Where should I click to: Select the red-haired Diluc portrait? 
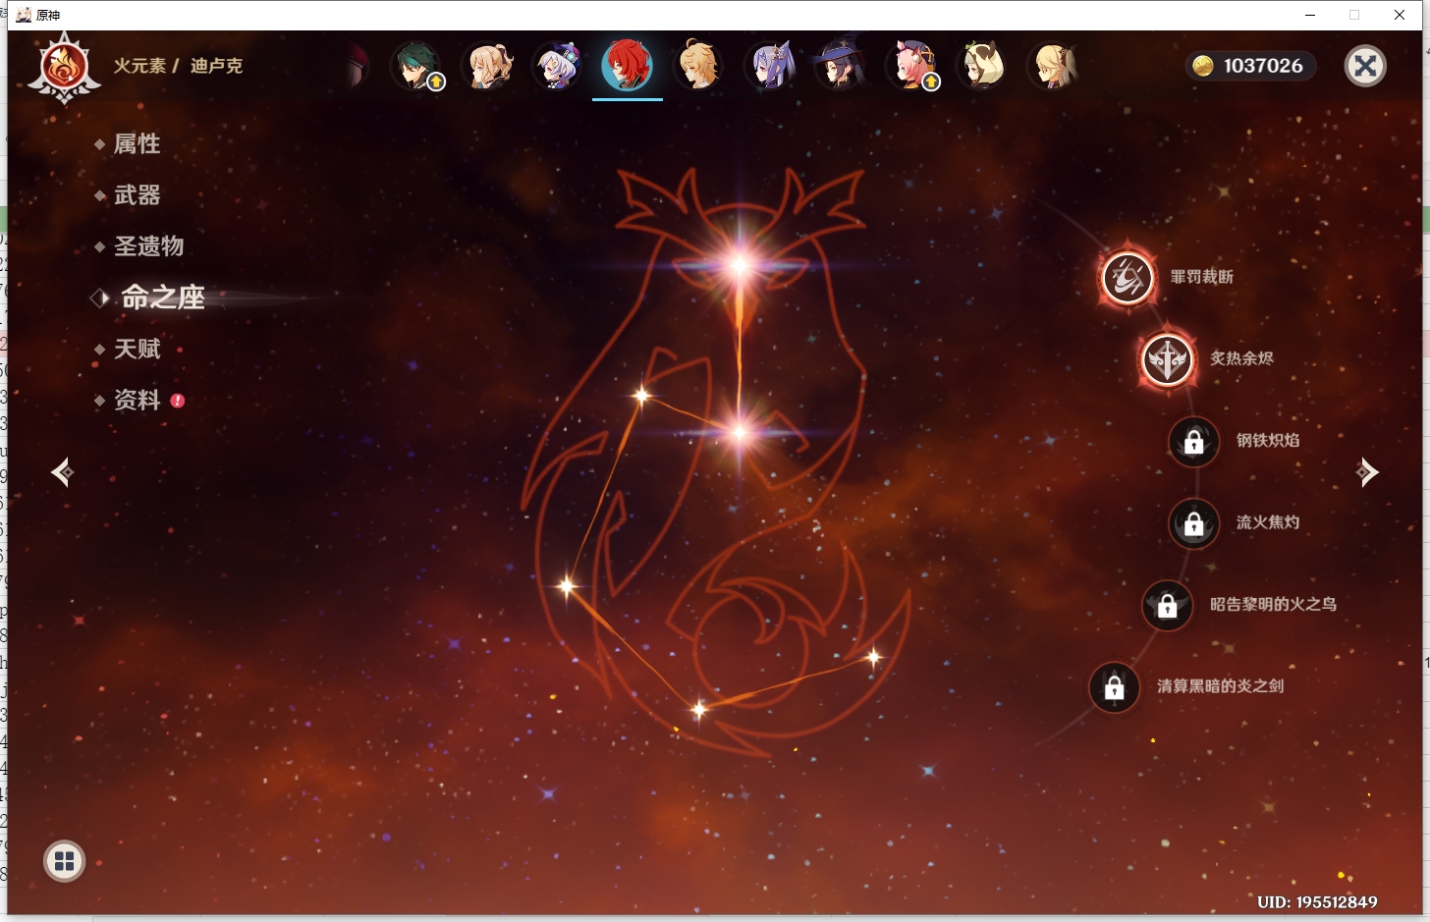[x=628, y=66]
